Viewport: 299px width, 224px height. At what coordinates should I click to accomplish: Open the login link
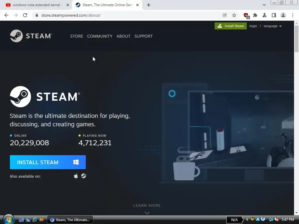[x=253, y=26]
